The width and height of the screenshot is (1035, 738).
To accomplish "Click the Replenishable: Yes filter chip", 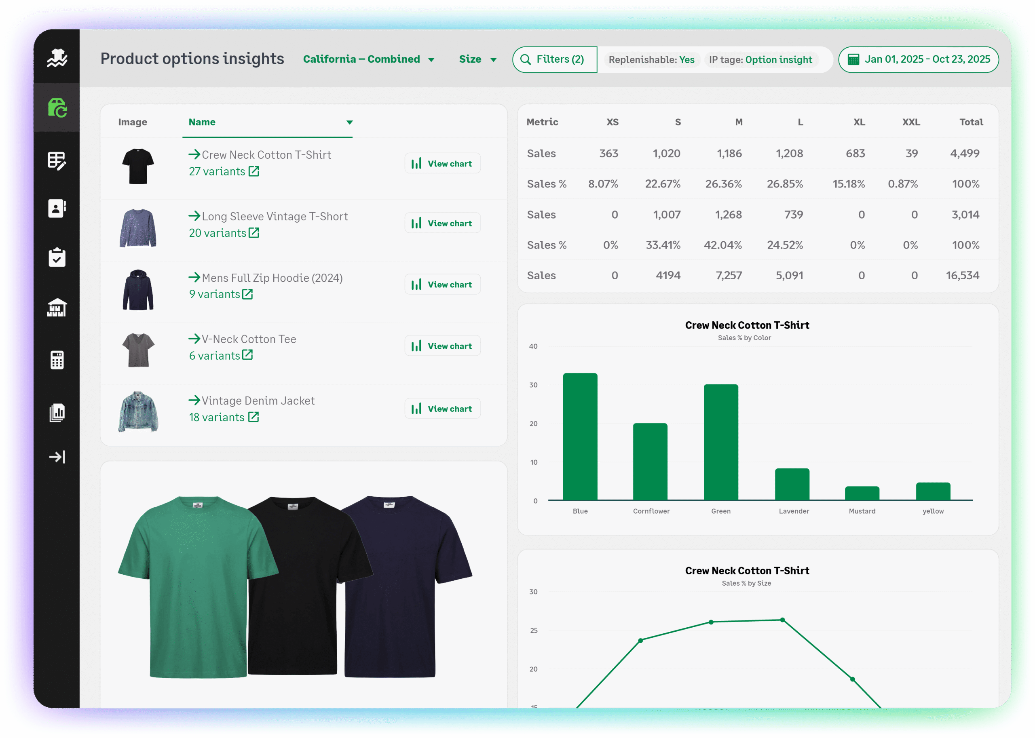I will point(651,59).
